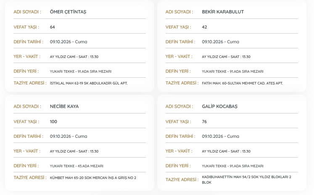Select the name BEKİR KARABULUT

pyautogui.click(x=223, y=12)
